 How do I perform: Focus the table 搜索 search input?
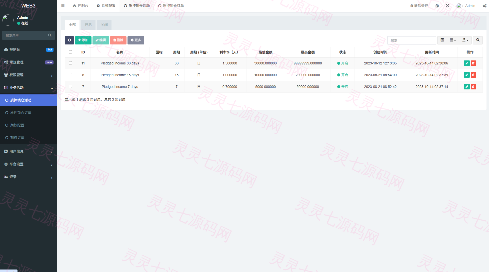pos(412,40)
